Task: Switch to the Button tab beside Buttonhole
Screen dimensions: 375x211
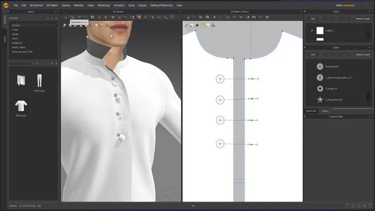Action: [x=325, y=111]
